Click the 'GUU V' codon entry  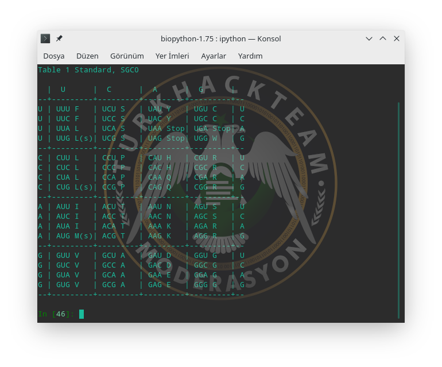68,256
